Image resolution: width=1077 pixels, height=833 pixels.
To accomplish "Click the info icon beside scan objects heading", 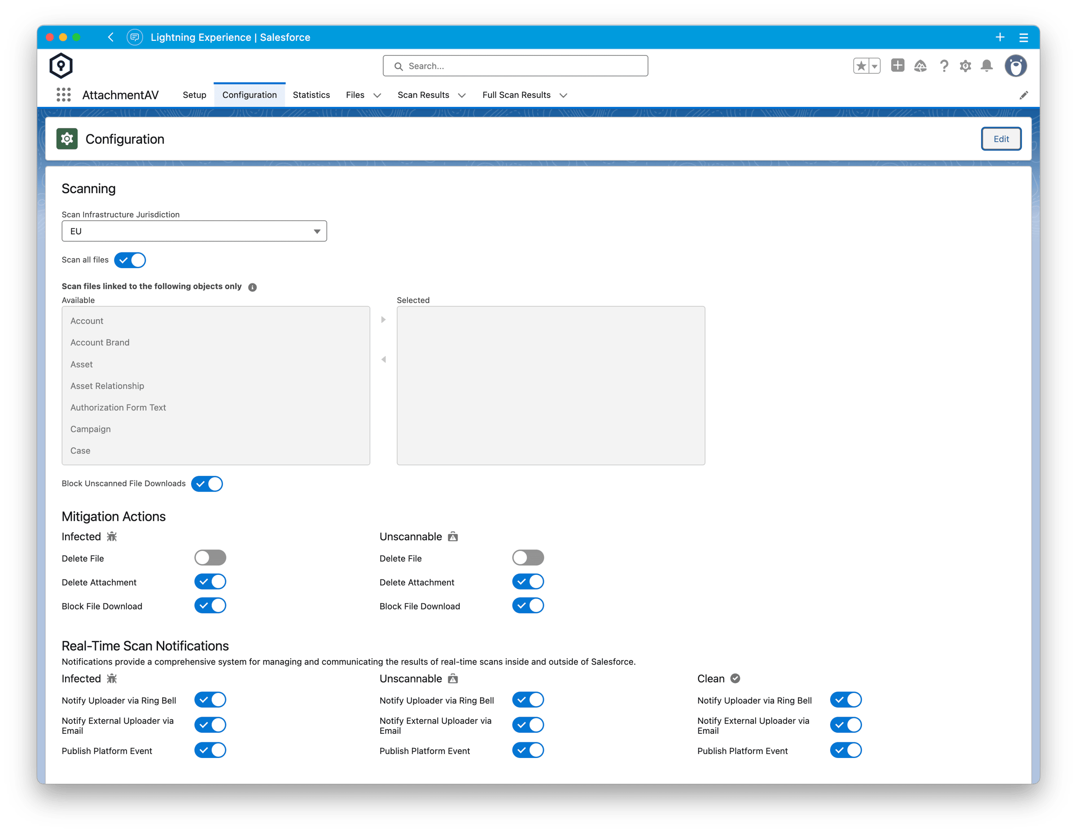I will coord(253,287).
